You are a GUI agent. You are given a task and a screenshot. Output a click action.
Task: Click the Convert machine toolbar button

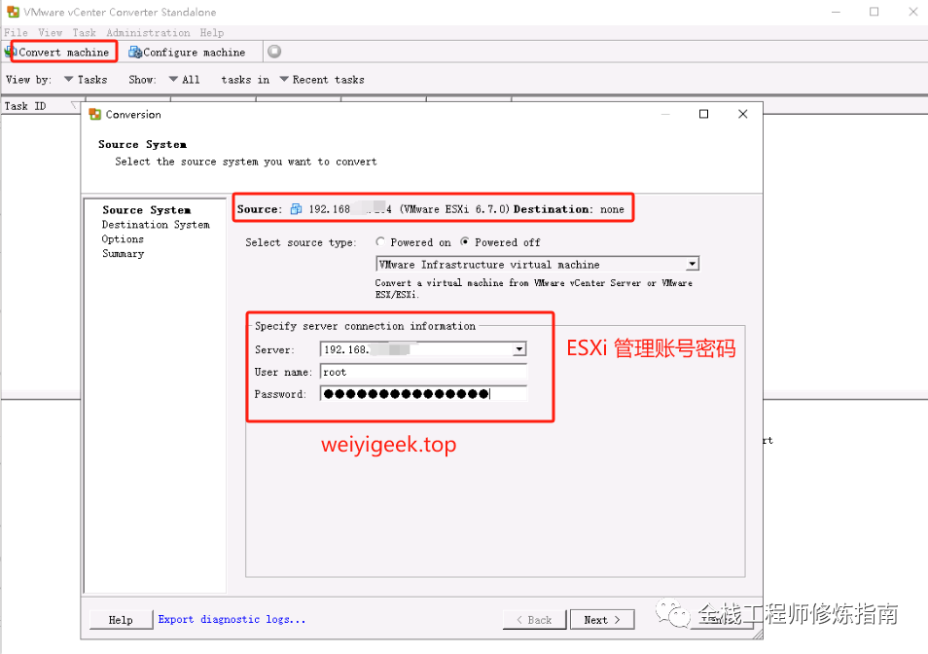(58, 53)
